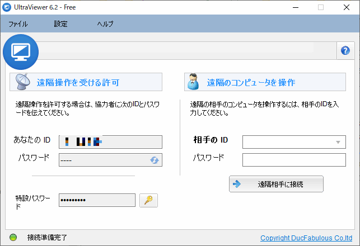
Task: Open the ファイル menu
Action: tap(18, 24)
